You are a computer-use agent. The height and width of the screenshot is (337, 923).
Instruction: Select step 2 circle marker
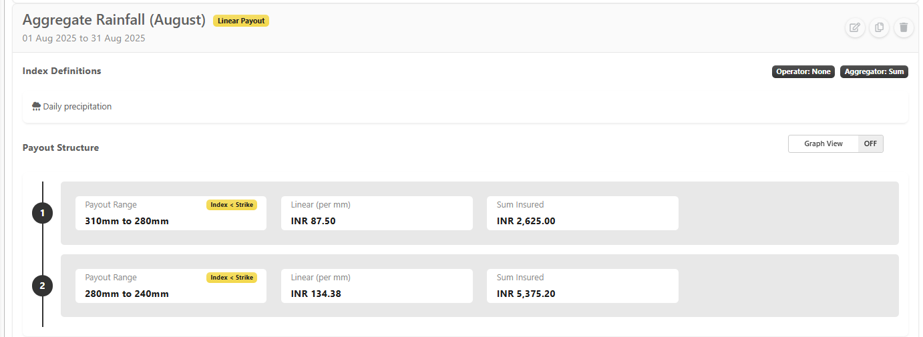(42, 286)
